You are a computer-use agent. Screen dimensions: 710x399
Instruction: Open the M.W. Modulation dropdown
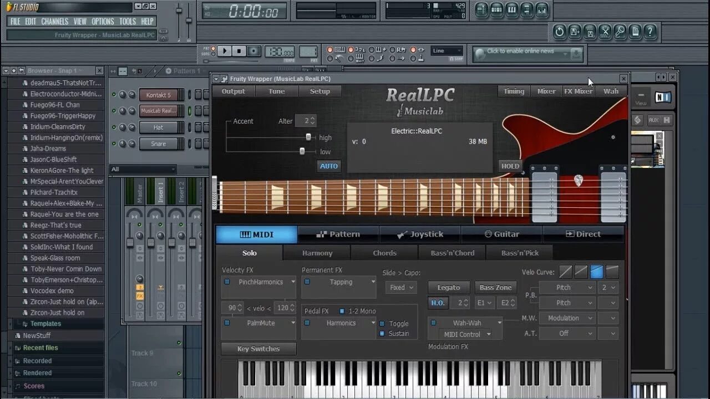567,318
